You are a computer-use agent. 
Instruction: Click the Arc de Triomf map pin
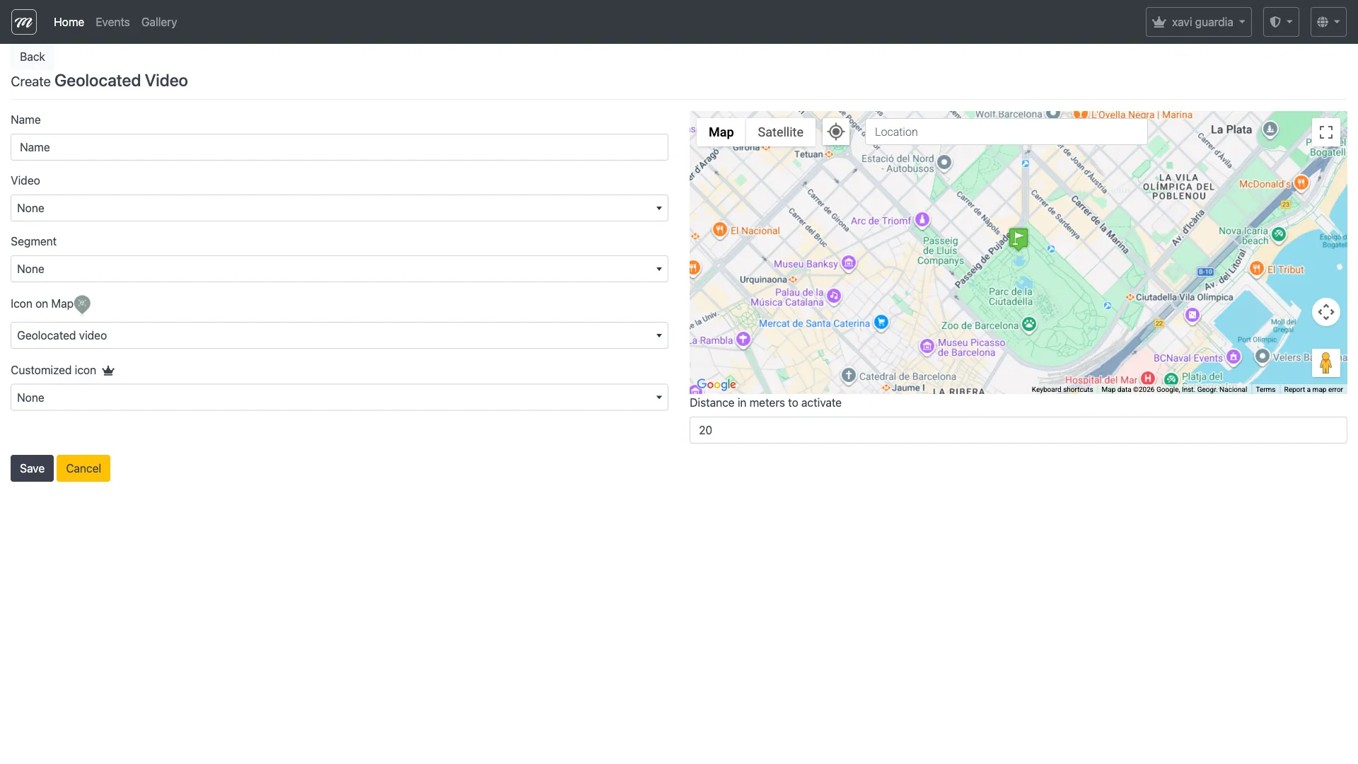pyautogui.click(x=922, y=220)
